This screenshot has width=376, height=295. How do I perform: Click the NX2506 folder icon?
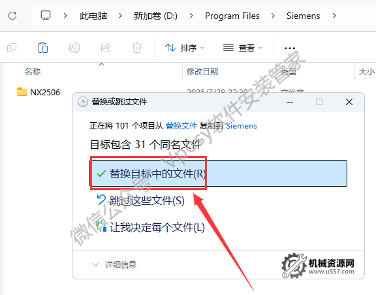click(x=22, y=92)
